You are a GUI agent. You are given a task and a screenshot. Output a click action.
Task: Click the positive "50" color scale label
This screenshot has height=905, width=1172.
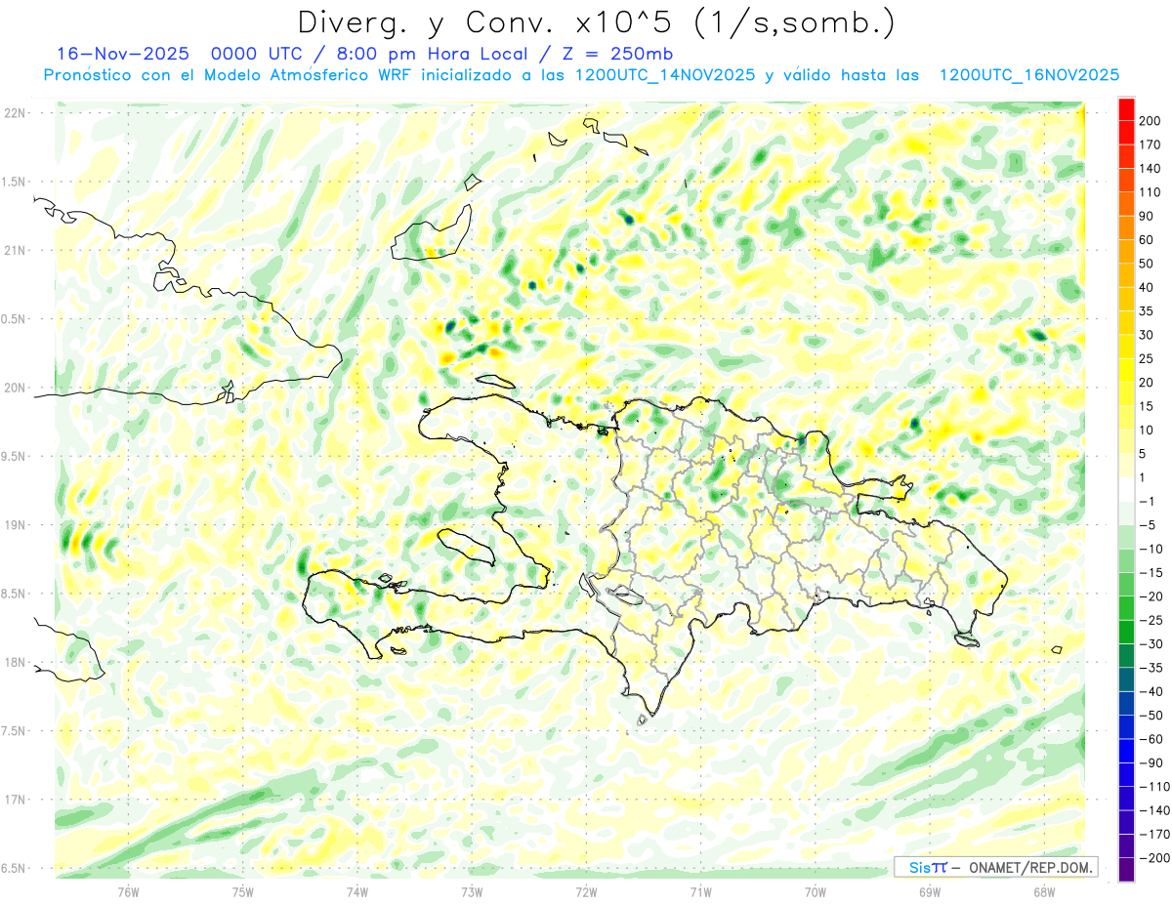coord(1148,264)
